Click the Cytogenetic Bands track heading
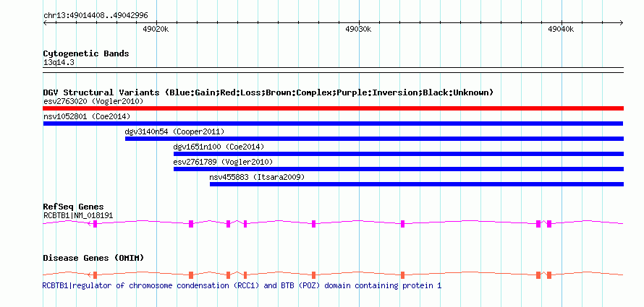The width and height of the screenshot is (644, 307). pyautogui.click(x=86, y=53)
